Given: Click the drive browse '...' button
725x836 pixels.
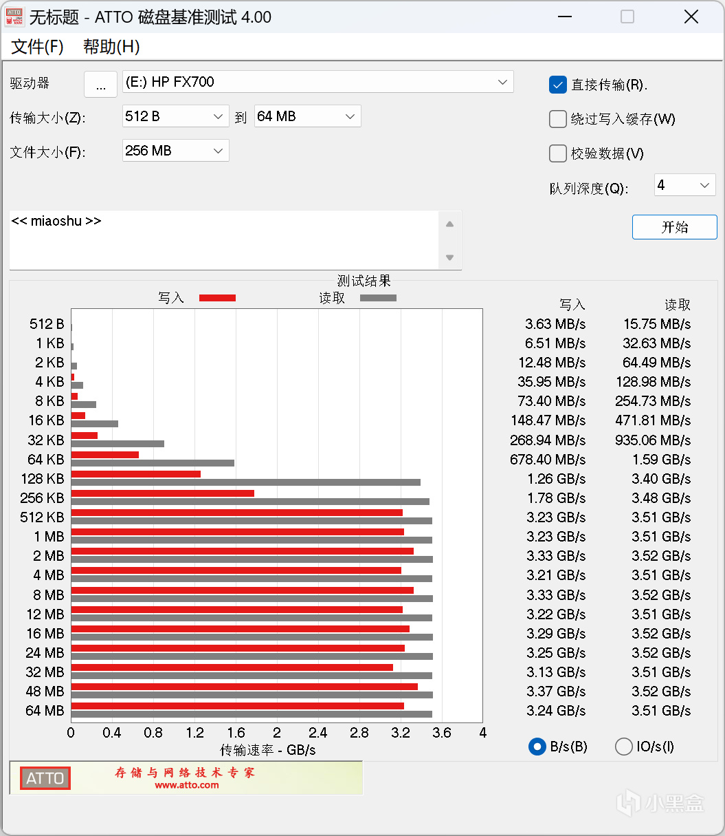Looking at the screenshot, I should tap(101, 85).
